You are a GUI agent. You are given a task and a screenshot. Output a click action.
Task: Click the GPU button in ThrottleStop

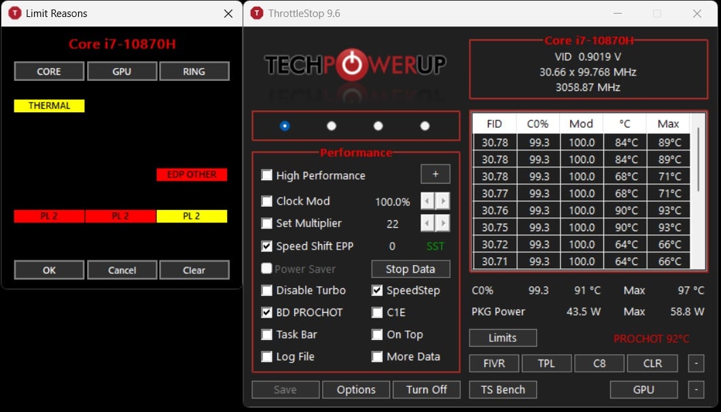click(x=644, y=390)
